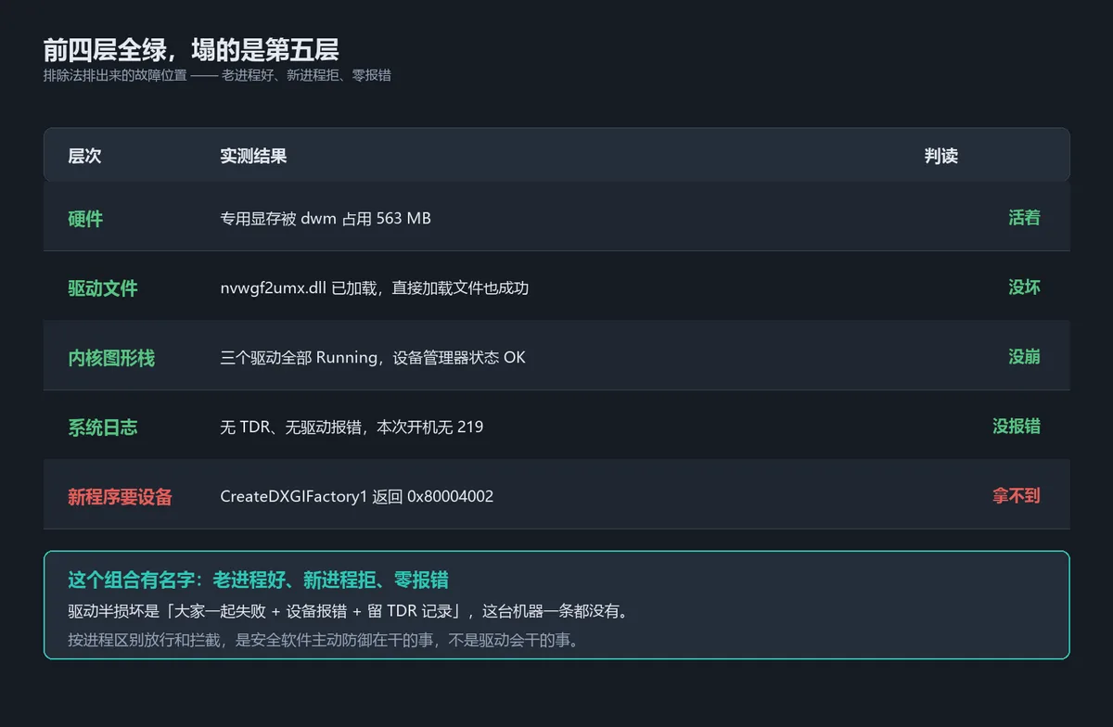Click the sentence starting with 按进程区别放行和拦截
The width and height of the screenshot is (1113, 727).
(323, 641)
